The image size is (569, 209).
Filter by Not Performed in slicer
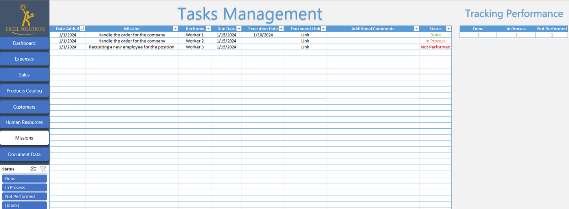(24, 196)
